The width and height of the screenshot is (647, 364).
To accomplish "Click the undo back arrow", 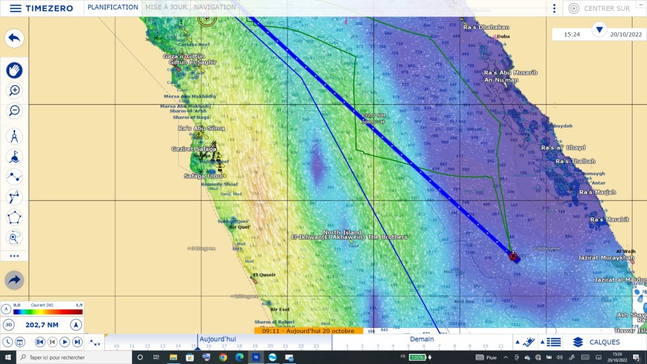I will pyautogui.click(x=15, y=39).
